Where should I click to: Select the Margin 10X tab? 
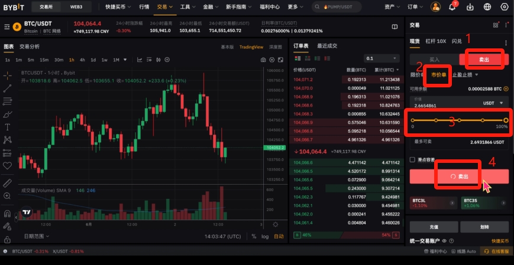point(436,41)
